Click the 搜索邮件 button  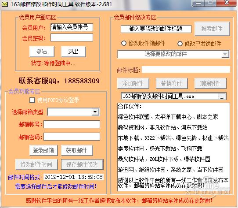pyautogui.click(x=212, y=29)
